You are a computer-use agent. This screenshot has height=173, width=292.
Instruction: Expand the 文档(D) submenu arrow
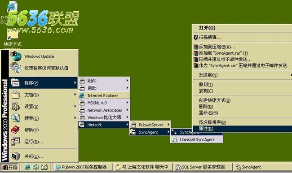point(75,95)
